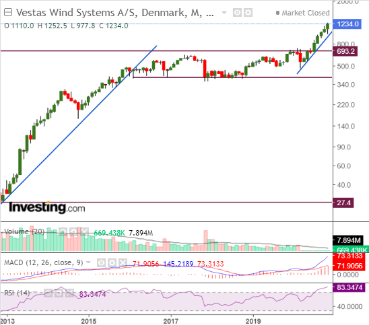Toggle Volume indicator visibility eye icon
The width and height of the screenshot is (369, 325).
63,231
